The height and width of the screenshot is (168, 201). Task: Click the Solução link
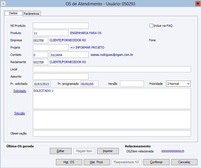pos(19,113)
